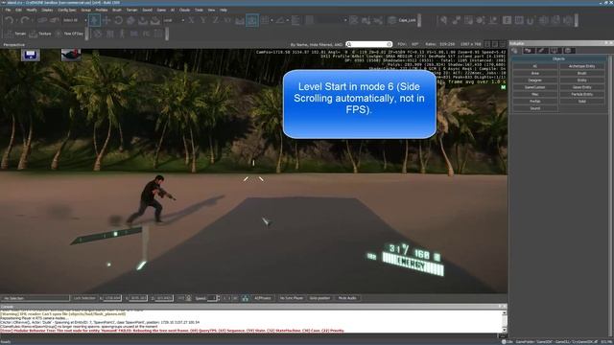Click the Unlink Object icon
This screenshot has height=345, width=614.
pos(55,20)
